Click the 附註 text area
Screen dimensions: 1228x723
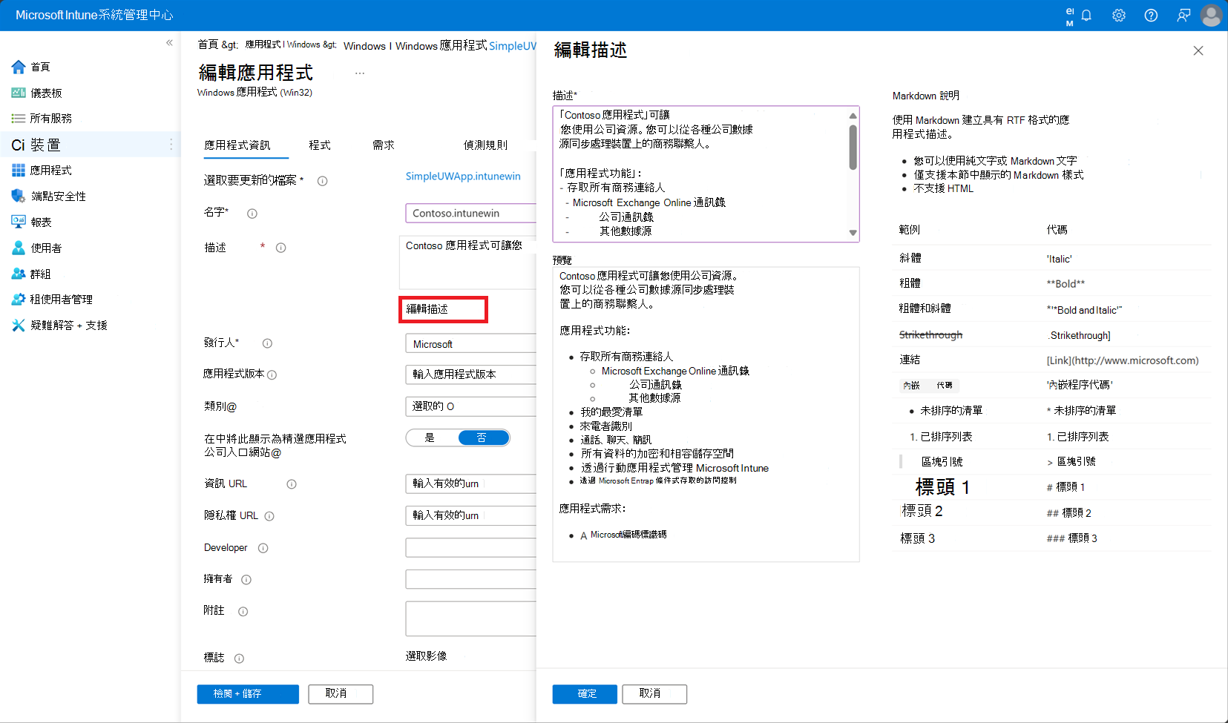coord(471,618)
